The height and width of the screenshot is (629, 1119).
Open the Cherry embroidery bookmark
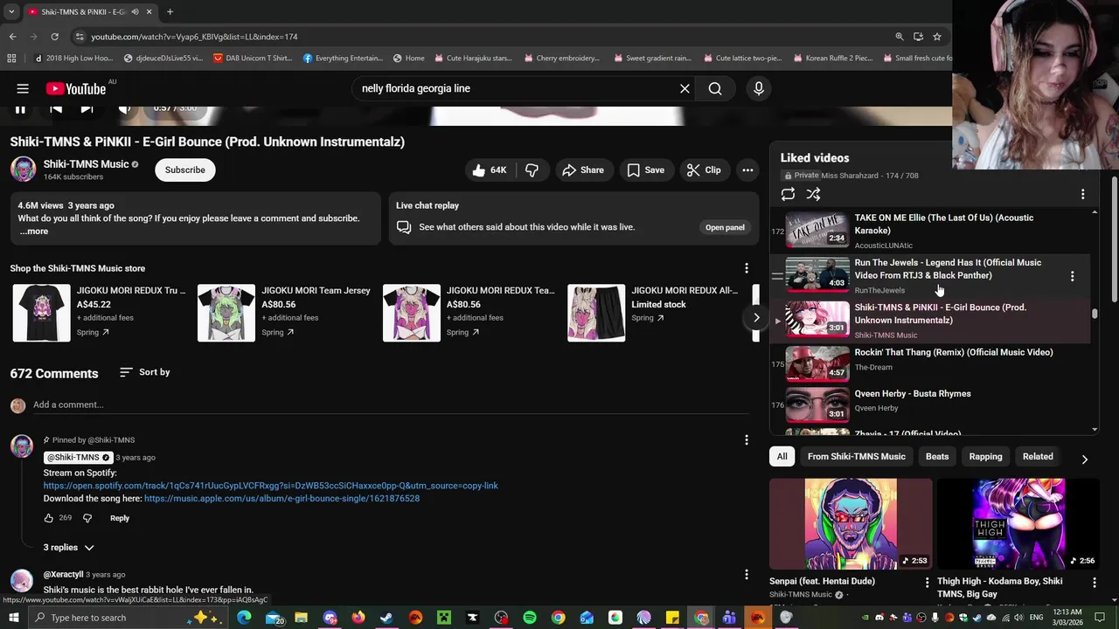[x=562, y=59]
